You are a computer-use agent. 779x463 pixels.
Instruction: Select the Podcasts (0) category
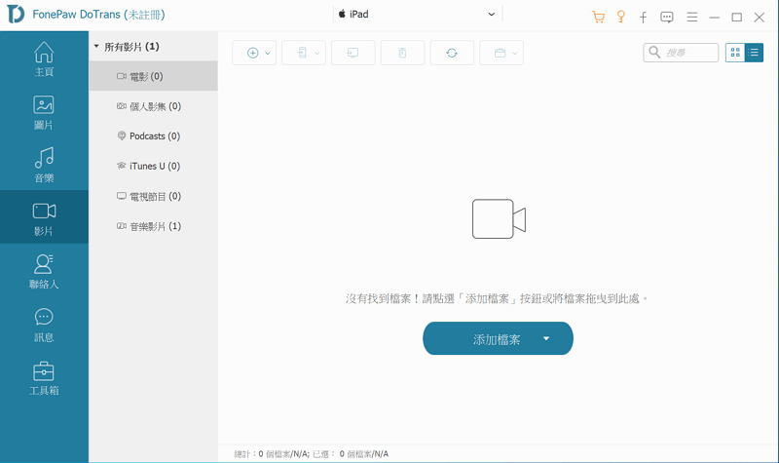(x=154, y=135)
